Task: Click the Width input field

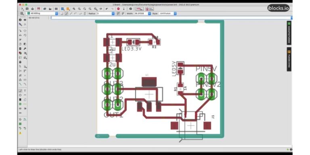Action: click(x=141, y=13)
